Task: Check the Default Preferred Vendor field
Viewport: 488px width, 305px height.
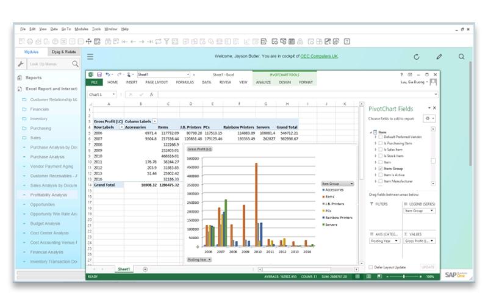Action: pyautogui.click(x=380, y=137)
